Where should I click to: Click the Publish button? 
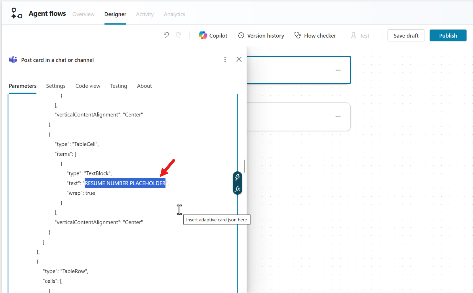(x=448, y=36)
